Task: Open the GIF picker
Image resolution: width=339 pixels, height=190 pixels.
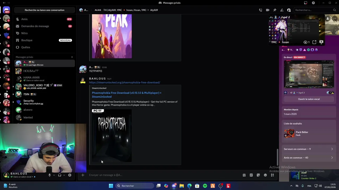Action: point(251,175)
